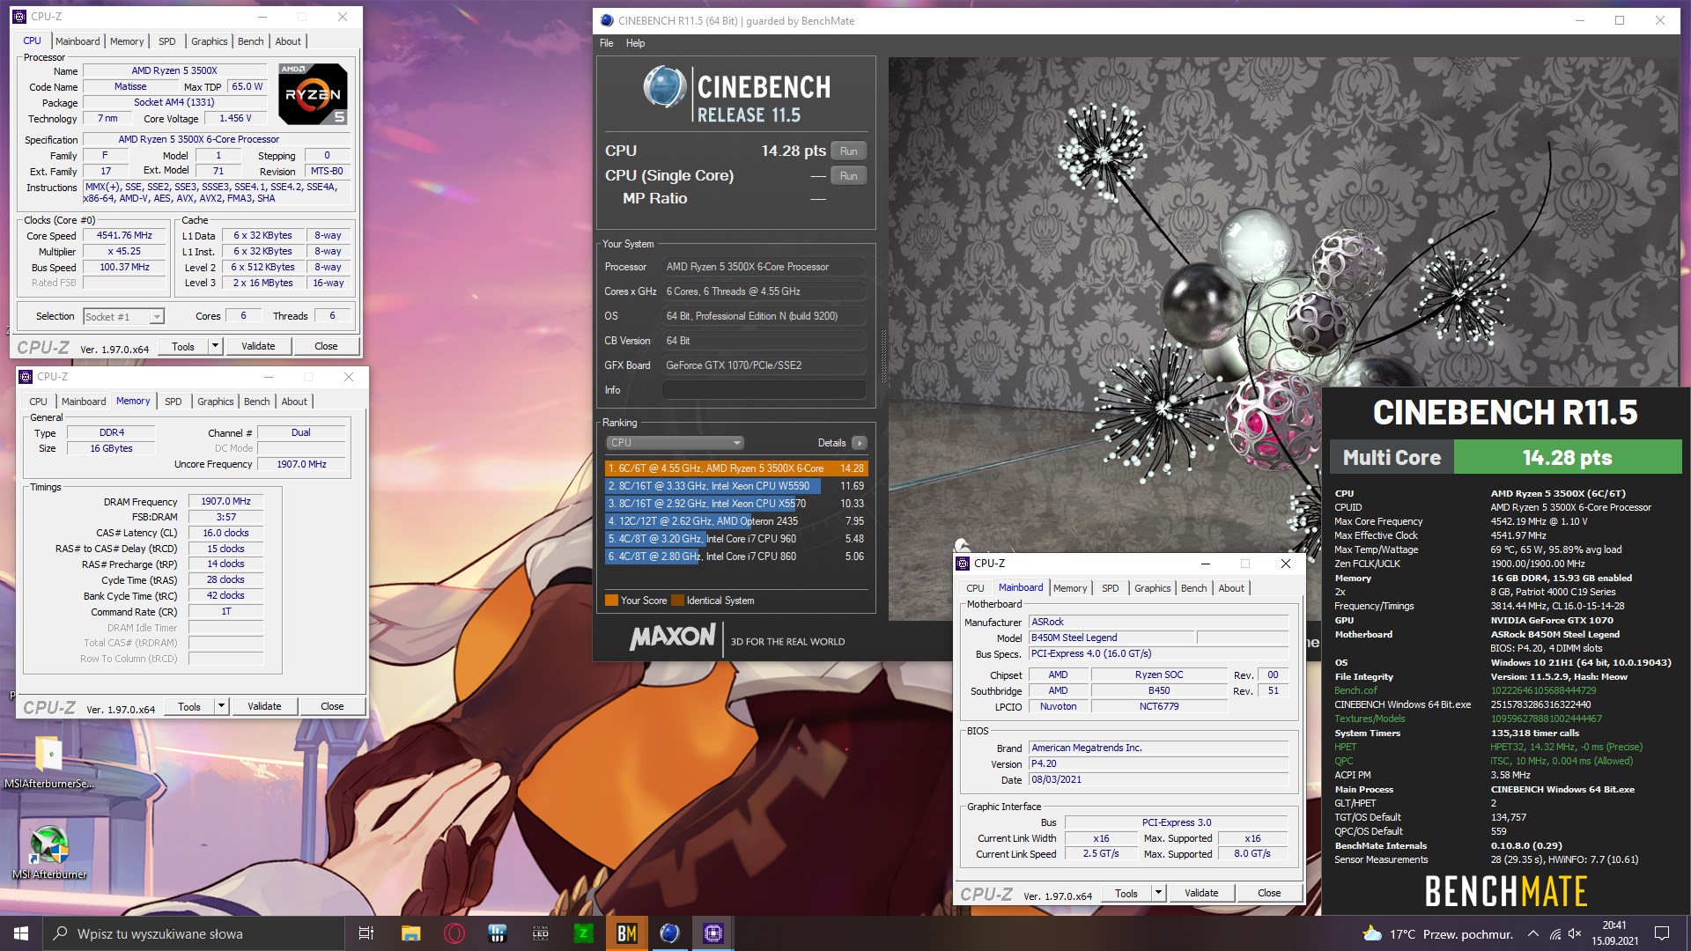
Task: Close the Mainboard CPU-Z window via Close button
Action: pyautogui.click(x=1269, y=894)
